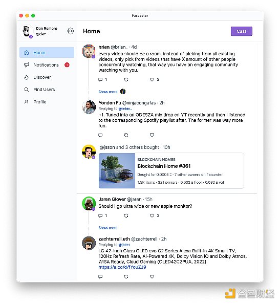Open the @brian_ mention in Yondon's reply
280x304 pixels.
125,108
